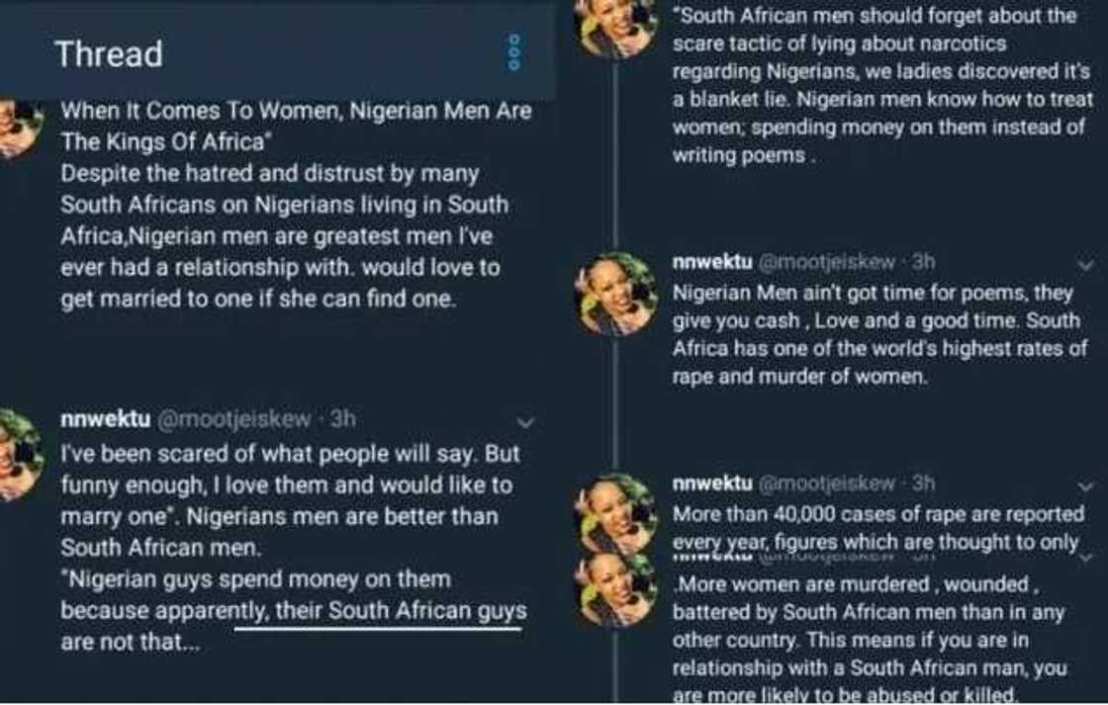
Task: Tap avatar beside "More women are murdered" tweet
Action: point(617,590)
